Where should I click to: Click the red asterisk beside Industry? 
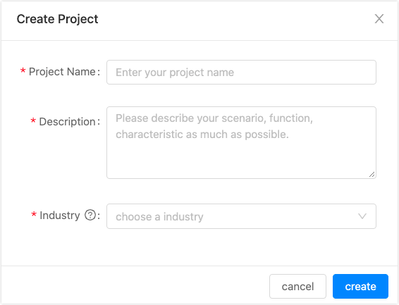34,215
